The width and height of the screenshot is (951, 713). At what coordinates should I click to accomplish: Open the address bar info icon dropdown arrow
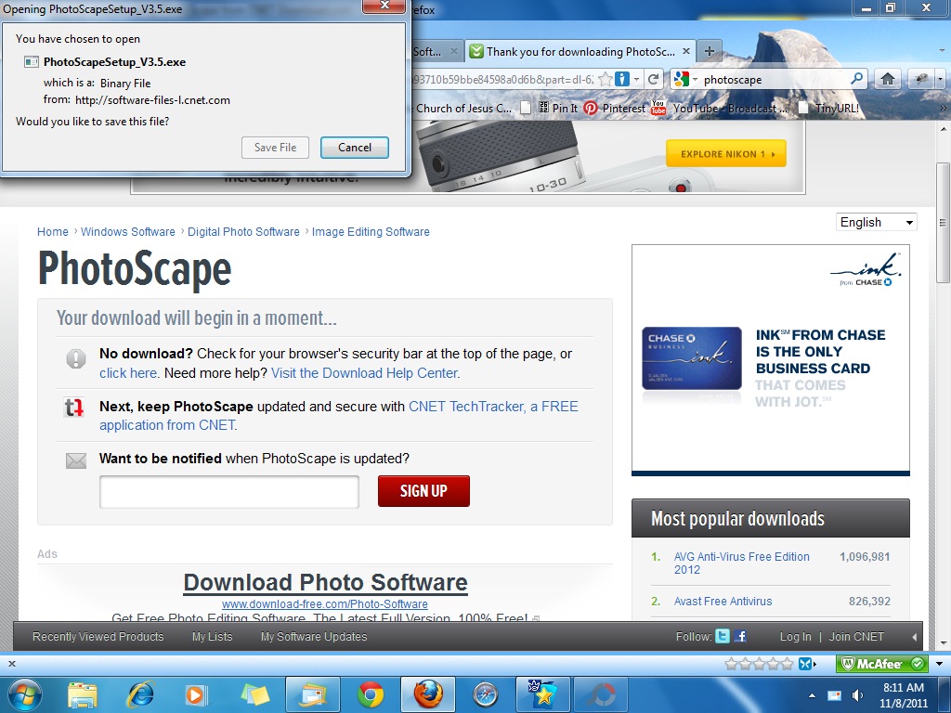point(636,80)
